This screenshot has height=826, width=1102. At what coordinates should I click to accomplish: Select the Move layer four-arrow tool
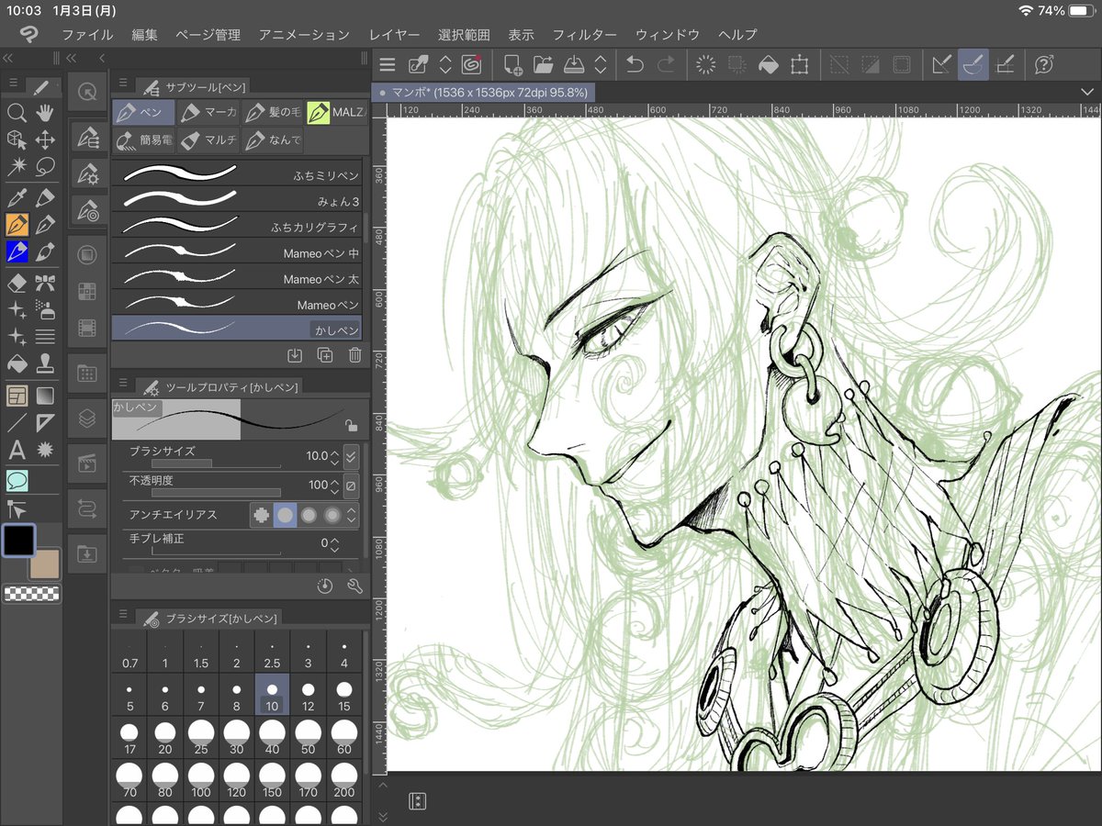(x=44, y=140)
